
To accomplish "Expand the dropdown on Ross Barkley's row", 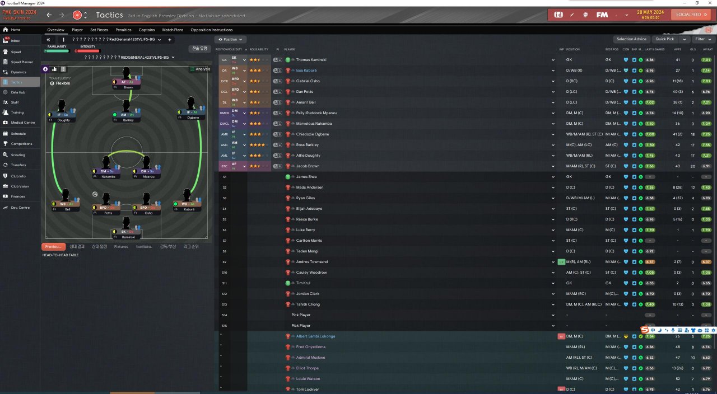I will (553, 145).
